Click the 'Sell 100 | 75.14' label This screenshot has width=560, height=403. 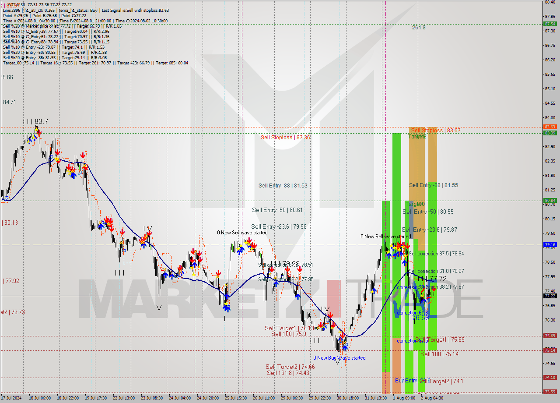(x=439, y=354)
